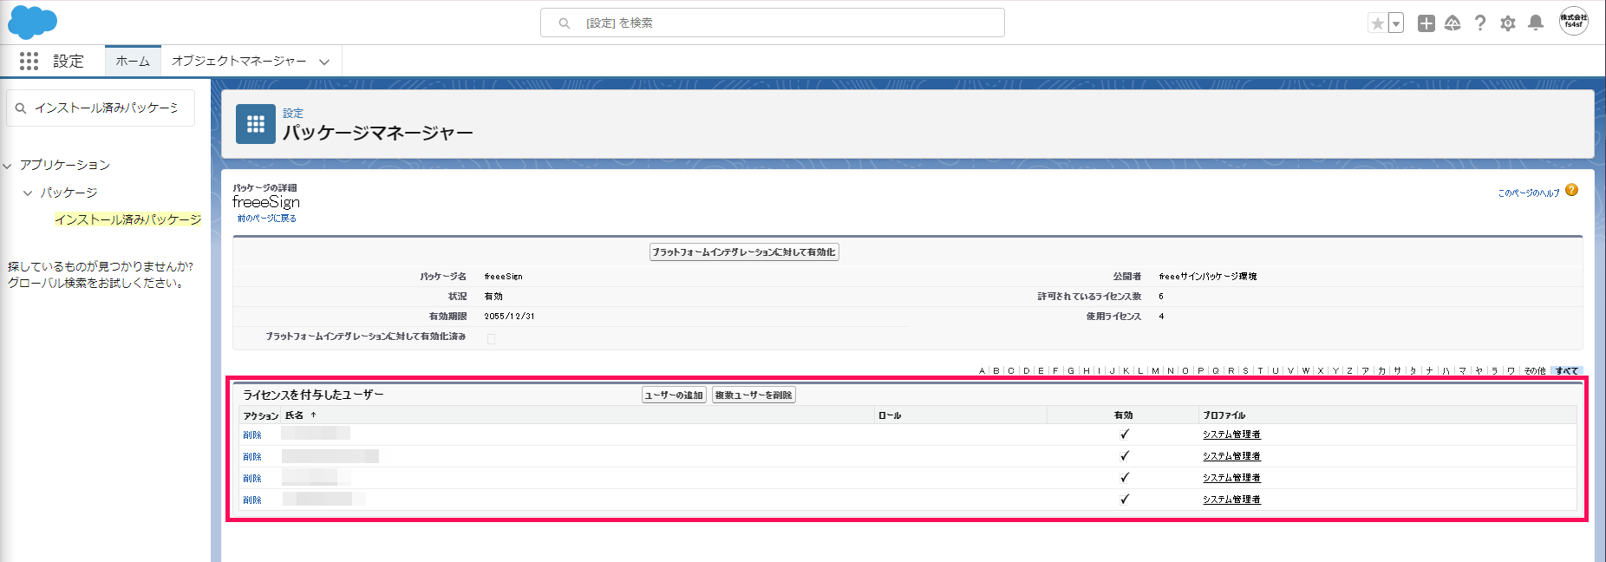Click the freeeサインパッケージ環境 publisher value

point(1207,277)
